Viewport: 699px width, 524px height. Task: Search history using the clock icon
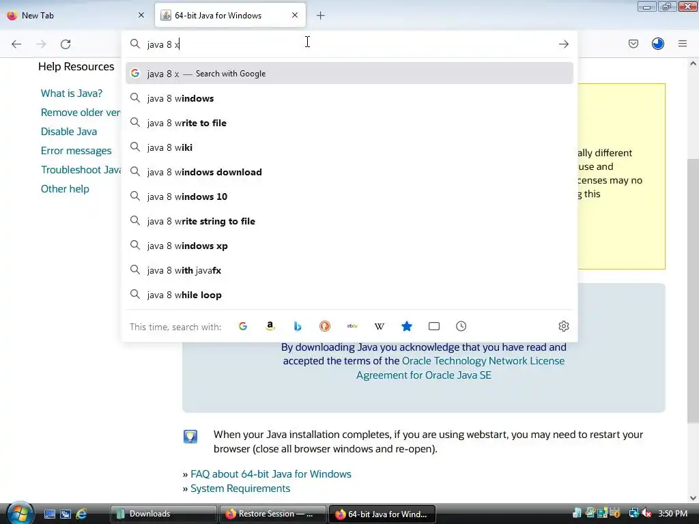tap(461, 326)
